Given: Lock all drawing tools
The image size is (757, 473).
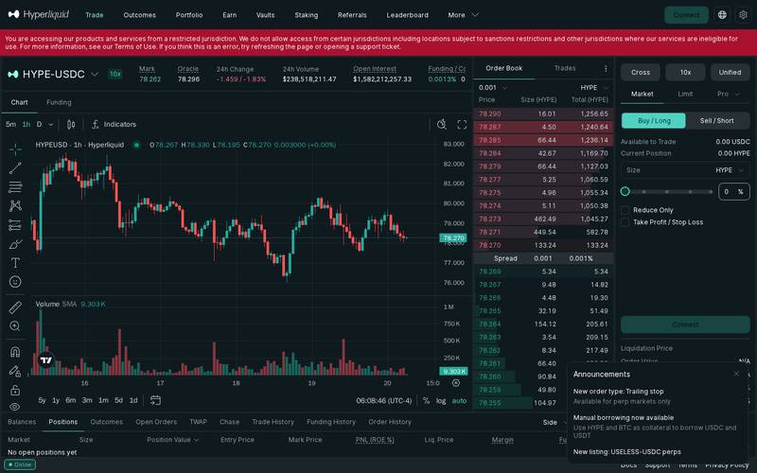Looking at the screenshot, I should coord(15,390).
